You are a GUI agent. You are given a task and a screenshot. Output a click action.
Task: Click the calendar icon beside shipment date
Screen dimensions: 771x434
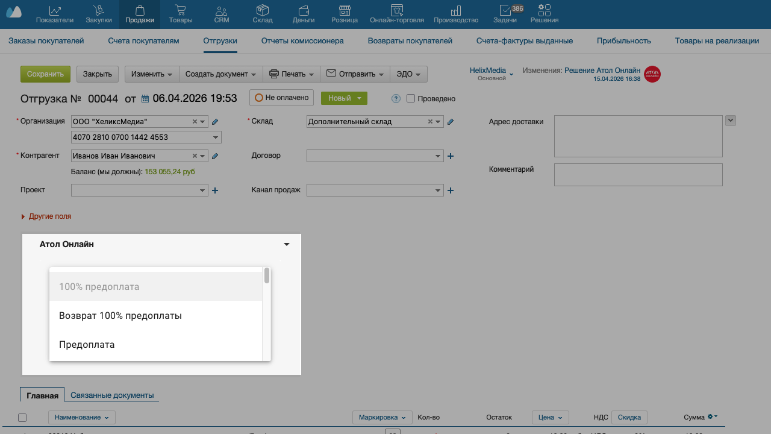coord(145,99)
